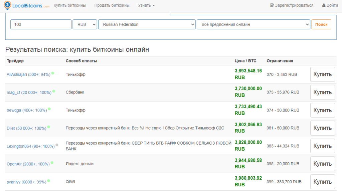Open trader pyaniyy's profile
The width and height of the screenshot is (342, 191).
[26, 182]
